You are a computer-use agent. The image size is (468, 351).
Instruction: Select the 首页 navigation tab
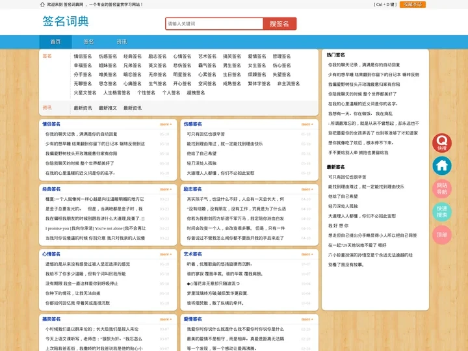coord(55,42)
